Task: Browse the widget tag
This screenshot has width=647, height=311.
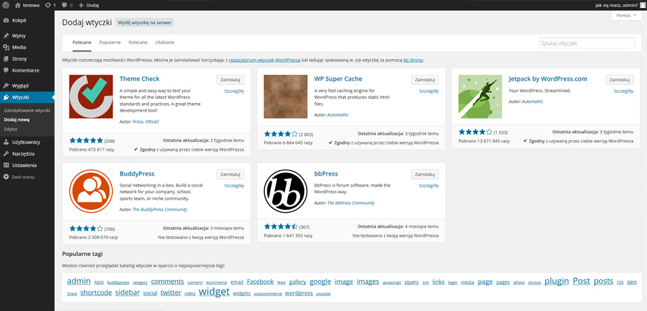Action: [214, 291]
